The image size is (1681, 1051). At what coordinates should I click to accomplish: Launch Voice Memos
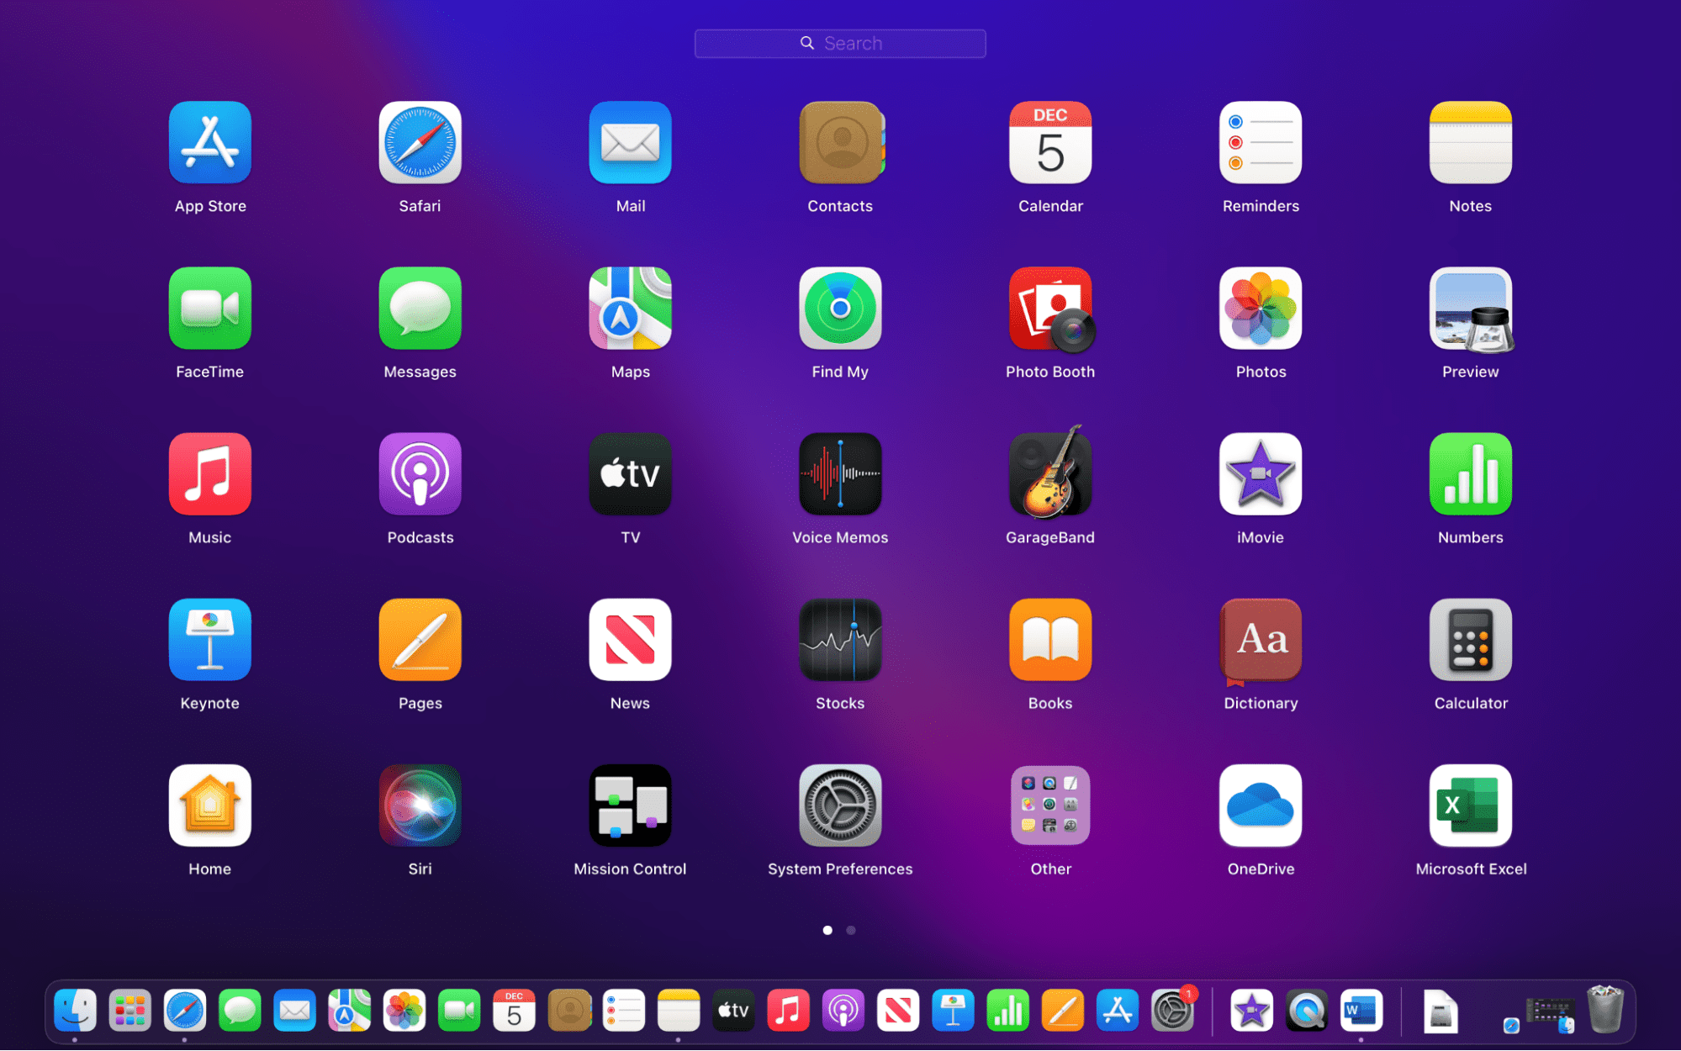click(x=840, y=474)
